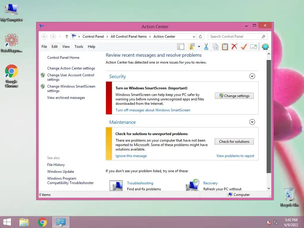Click the globe shell toolbar icon
The image size is (304, 228).
[x=265, y=47]
